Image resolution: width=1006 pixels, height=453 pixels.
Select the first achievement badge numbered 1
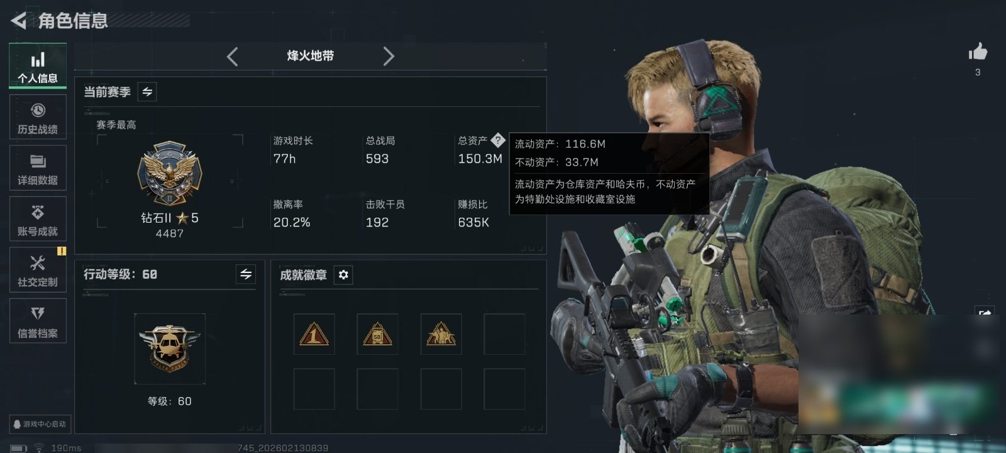(x=314, y=334)
